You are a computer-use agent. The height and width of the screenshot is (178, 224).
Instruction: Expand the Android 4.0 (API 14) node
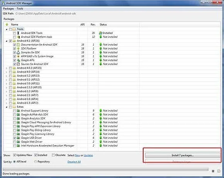click(7, 72)
